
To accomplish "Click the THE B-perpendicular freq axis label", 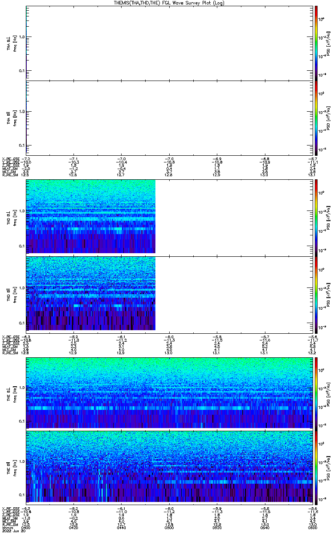I will (x=14, y=395).
